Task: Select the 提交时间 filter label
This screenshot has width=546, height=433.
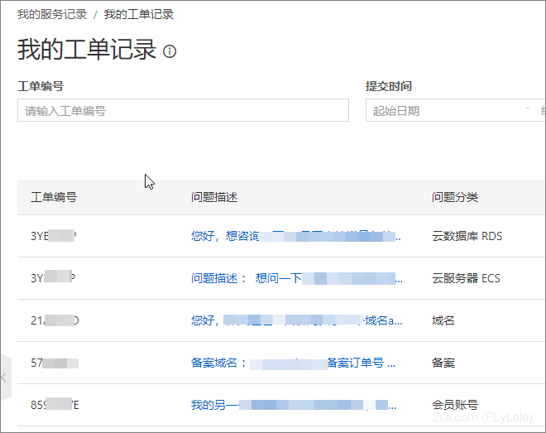Action: (389, 86)
